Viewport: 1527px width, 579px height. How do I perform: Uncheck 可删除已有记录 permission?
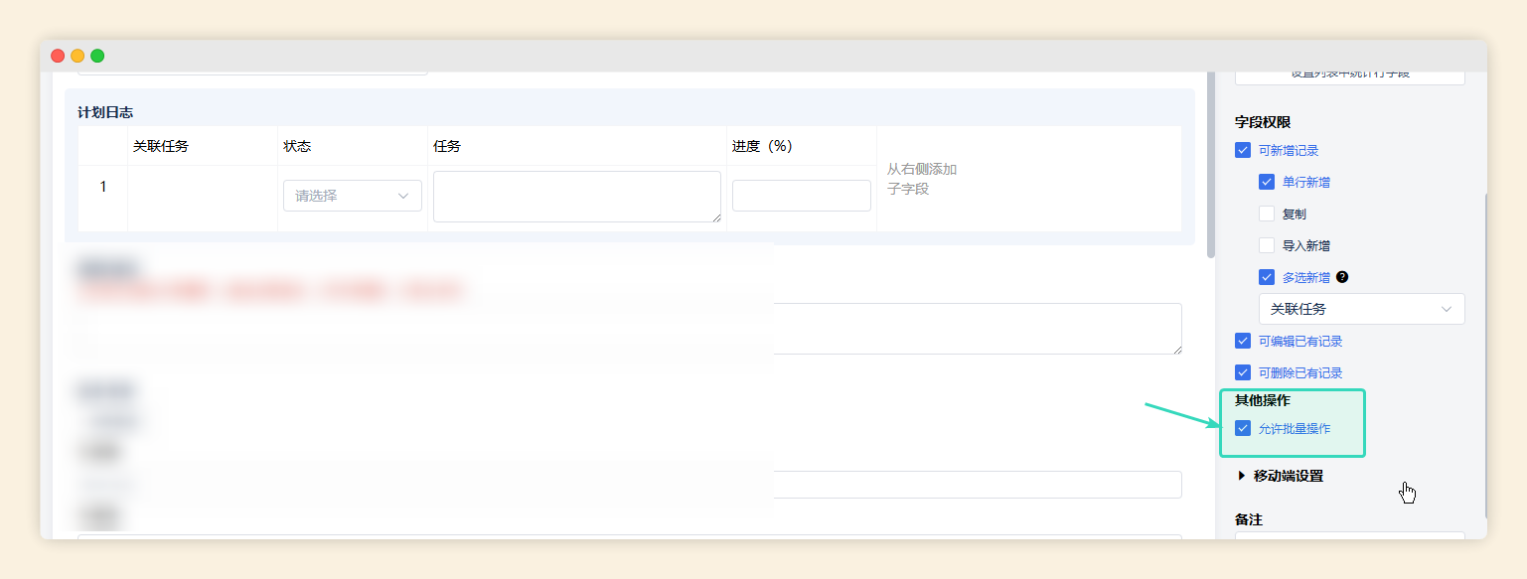click(1242, 373)
